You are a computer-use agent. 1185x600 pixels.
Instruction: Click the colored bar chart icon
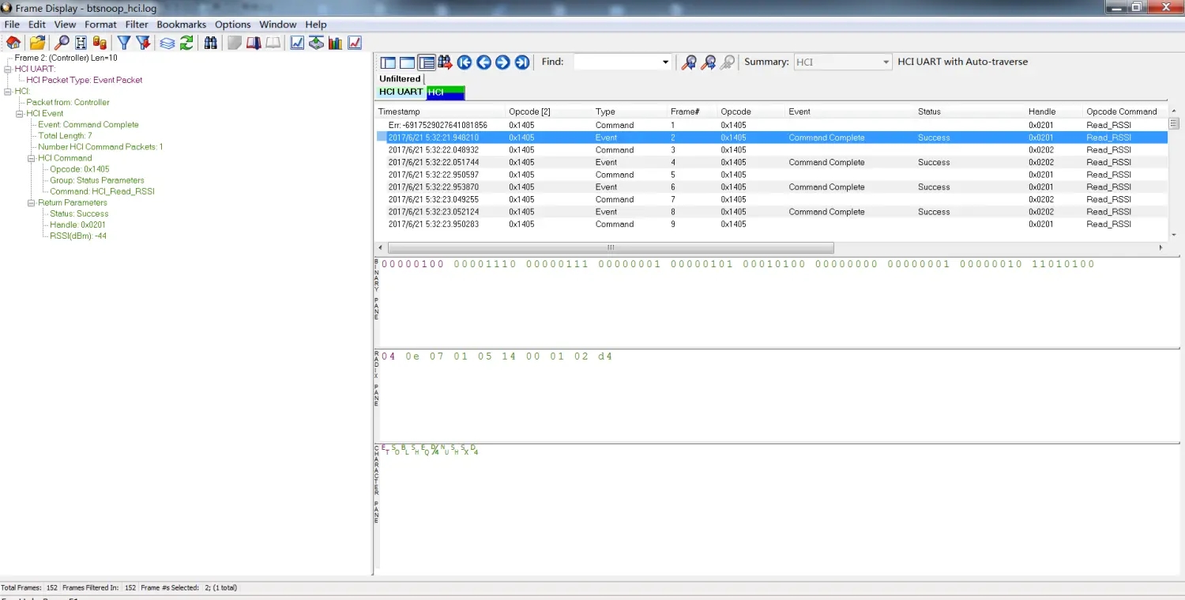[x=336, y=43]
